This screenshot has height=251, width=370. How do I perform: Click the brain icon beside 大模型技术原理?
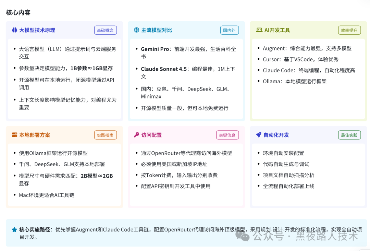pos(14,30)
